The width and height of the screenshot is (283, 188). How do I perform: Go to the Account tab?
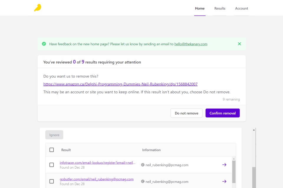pyautogui.click(x=241, y=9)
